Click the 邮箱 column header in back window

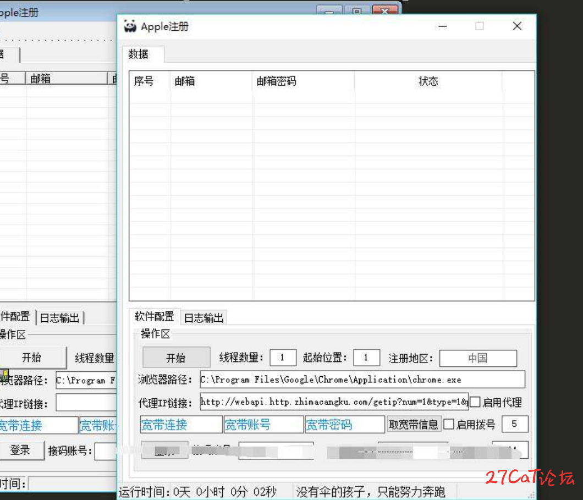click(x=67, y=79)
